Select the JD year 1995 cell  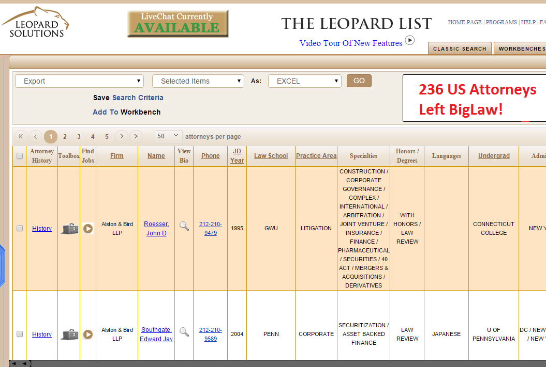coord(237,229)
